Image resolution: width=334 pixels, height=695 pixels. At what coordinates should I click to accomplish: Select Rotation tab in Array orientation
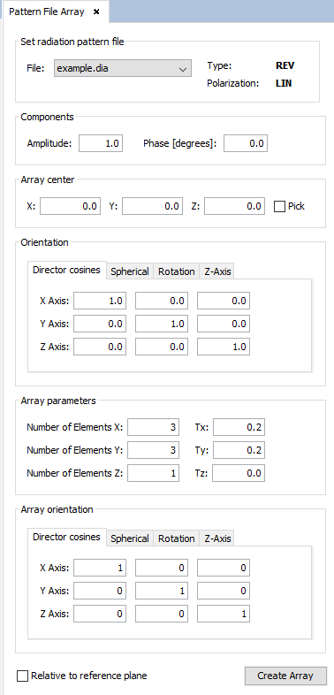[x=177, y=538]
